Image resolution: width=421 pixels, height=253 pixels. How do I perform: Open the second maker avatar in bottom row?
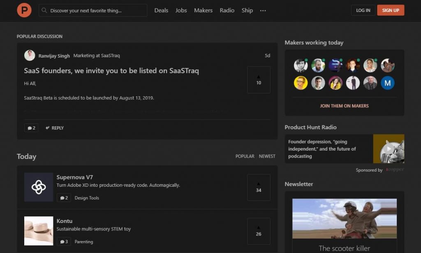[318, 83]
